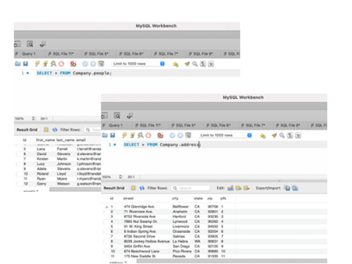Switch to SQL File 8* tab, address window
Viewport: 352px width, 264px height.
pos(288,126)
